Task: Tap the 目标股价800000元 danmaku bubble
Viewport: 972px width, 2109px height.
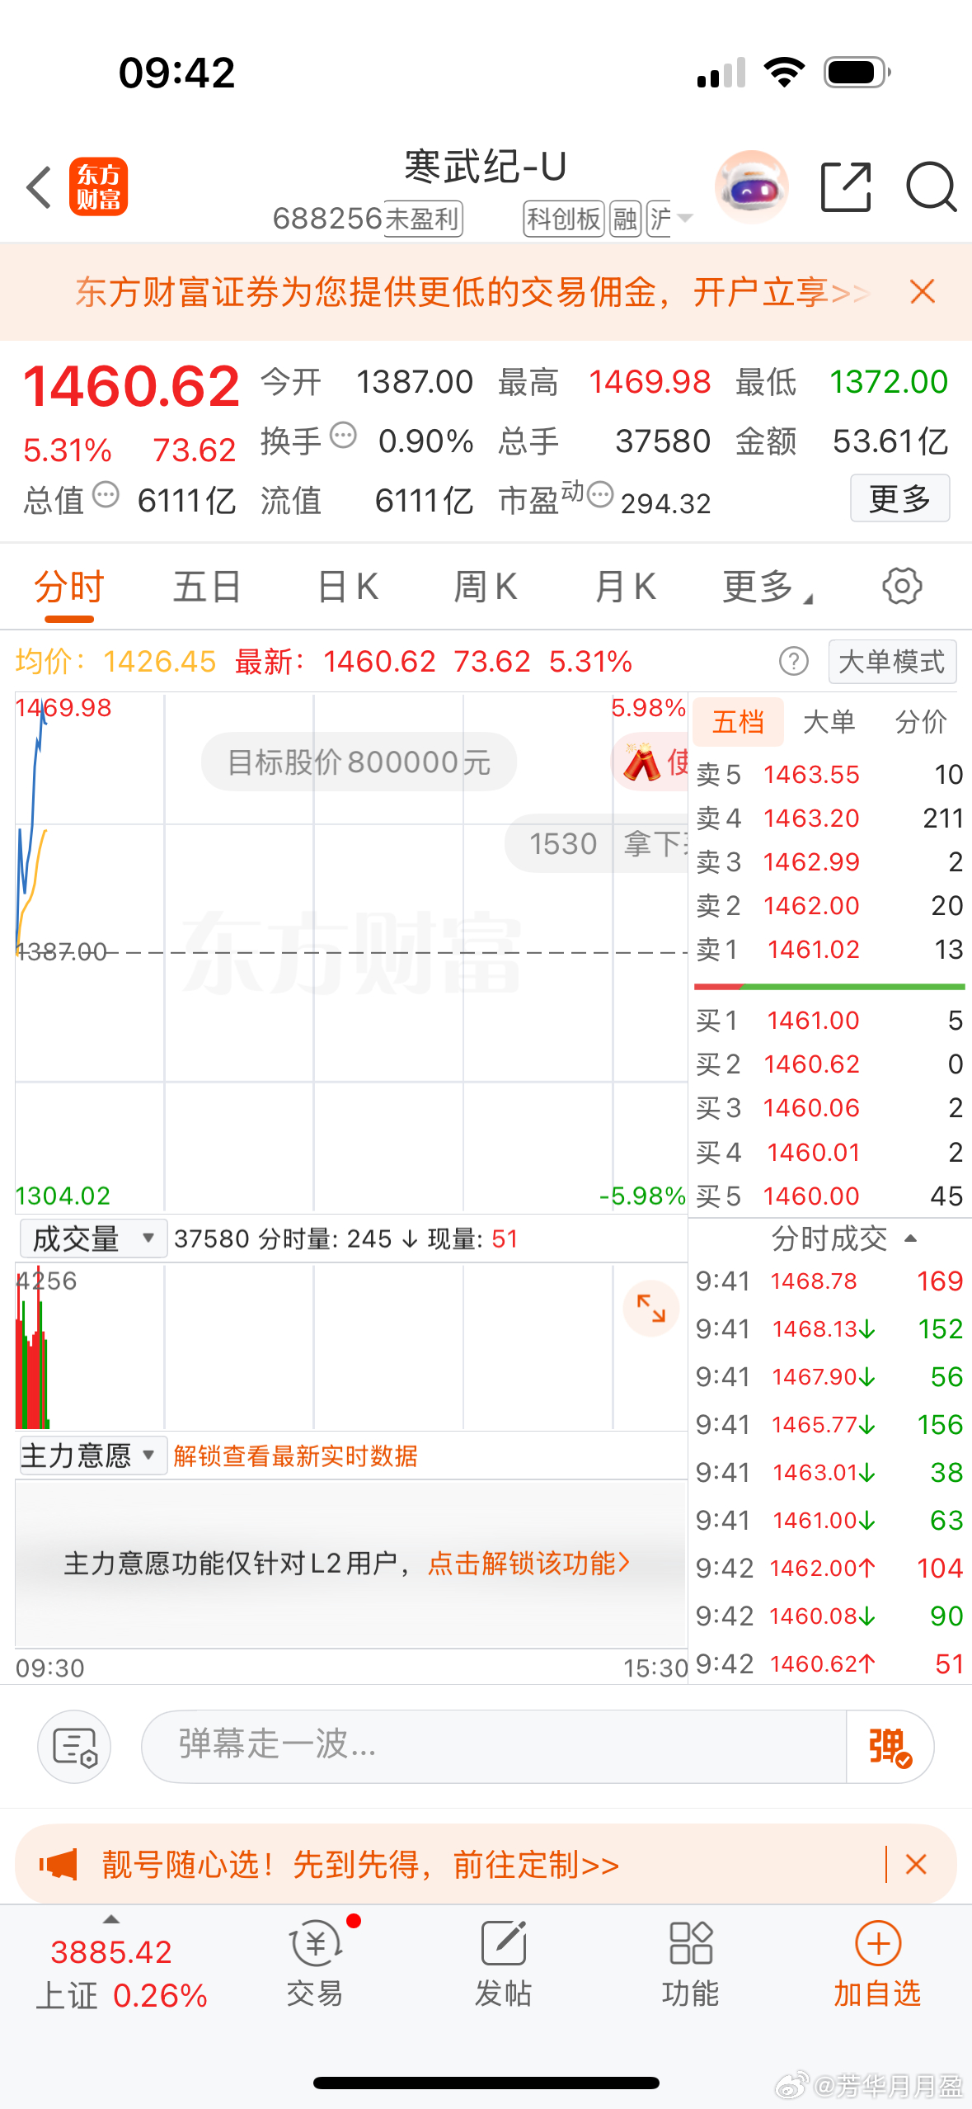Action: [359, 762]
